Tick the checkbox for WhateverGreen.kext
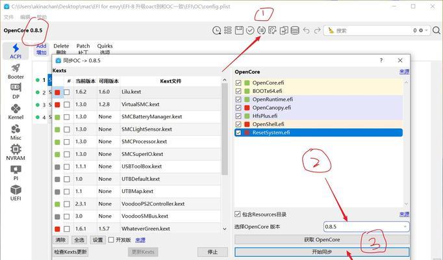 click(x=67, y=229)
